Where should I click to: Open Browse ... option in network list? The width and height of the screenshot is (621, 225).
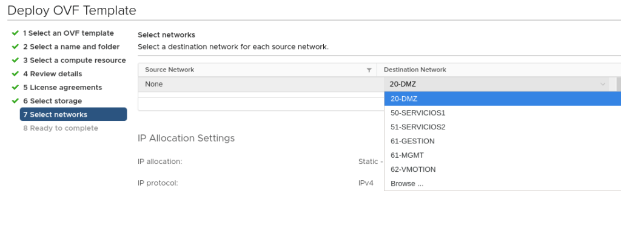click(502, 184)
